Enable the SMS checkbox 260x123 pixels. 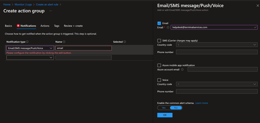[159, 40]
